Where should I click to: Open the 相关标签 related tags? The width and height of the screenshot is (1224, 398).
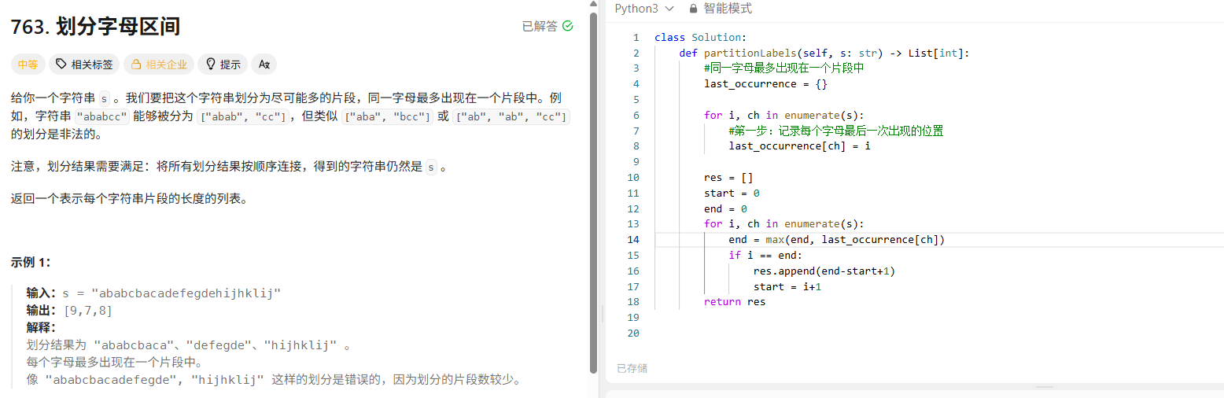[84, 64]
